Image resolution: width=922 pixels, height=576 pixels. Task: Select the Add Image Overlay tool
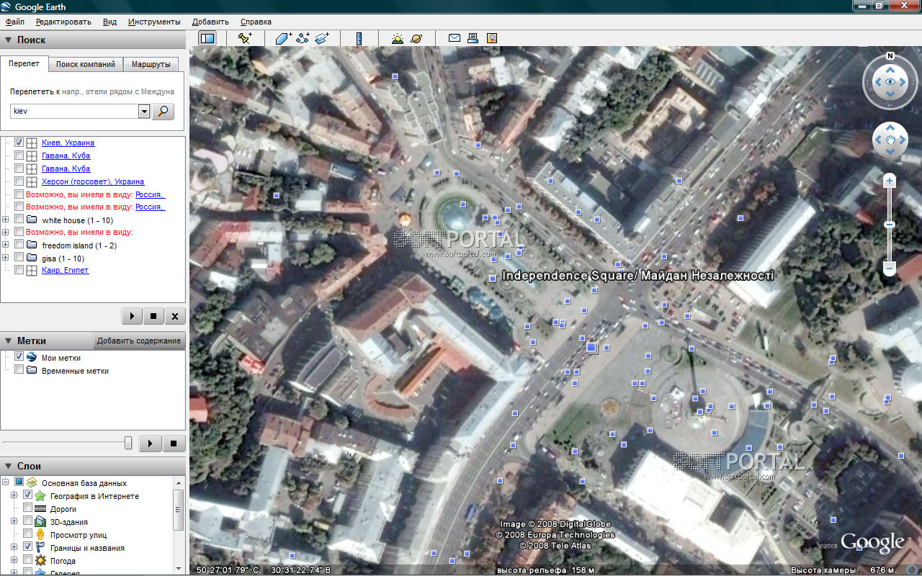(322, 38)
